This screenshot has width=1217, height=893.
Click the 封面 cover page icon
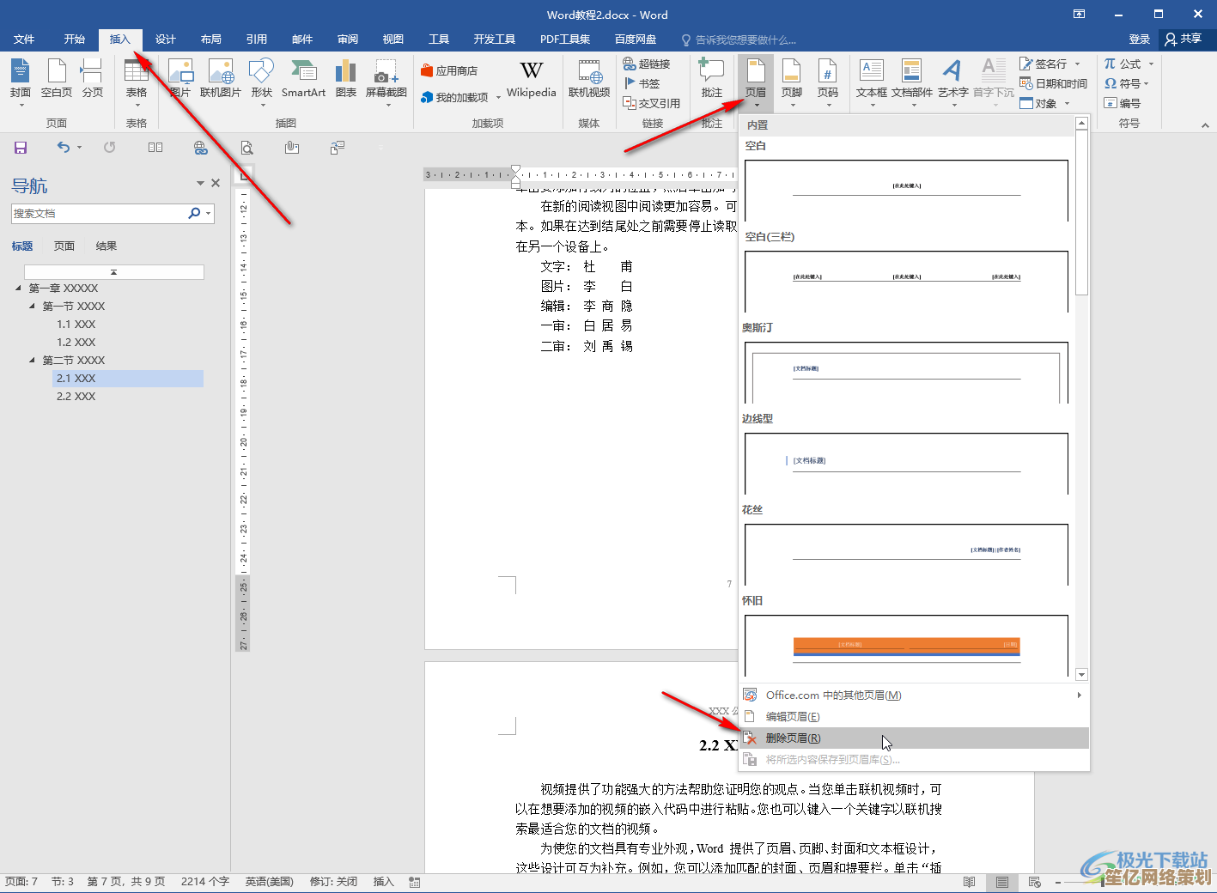(21, 77)
